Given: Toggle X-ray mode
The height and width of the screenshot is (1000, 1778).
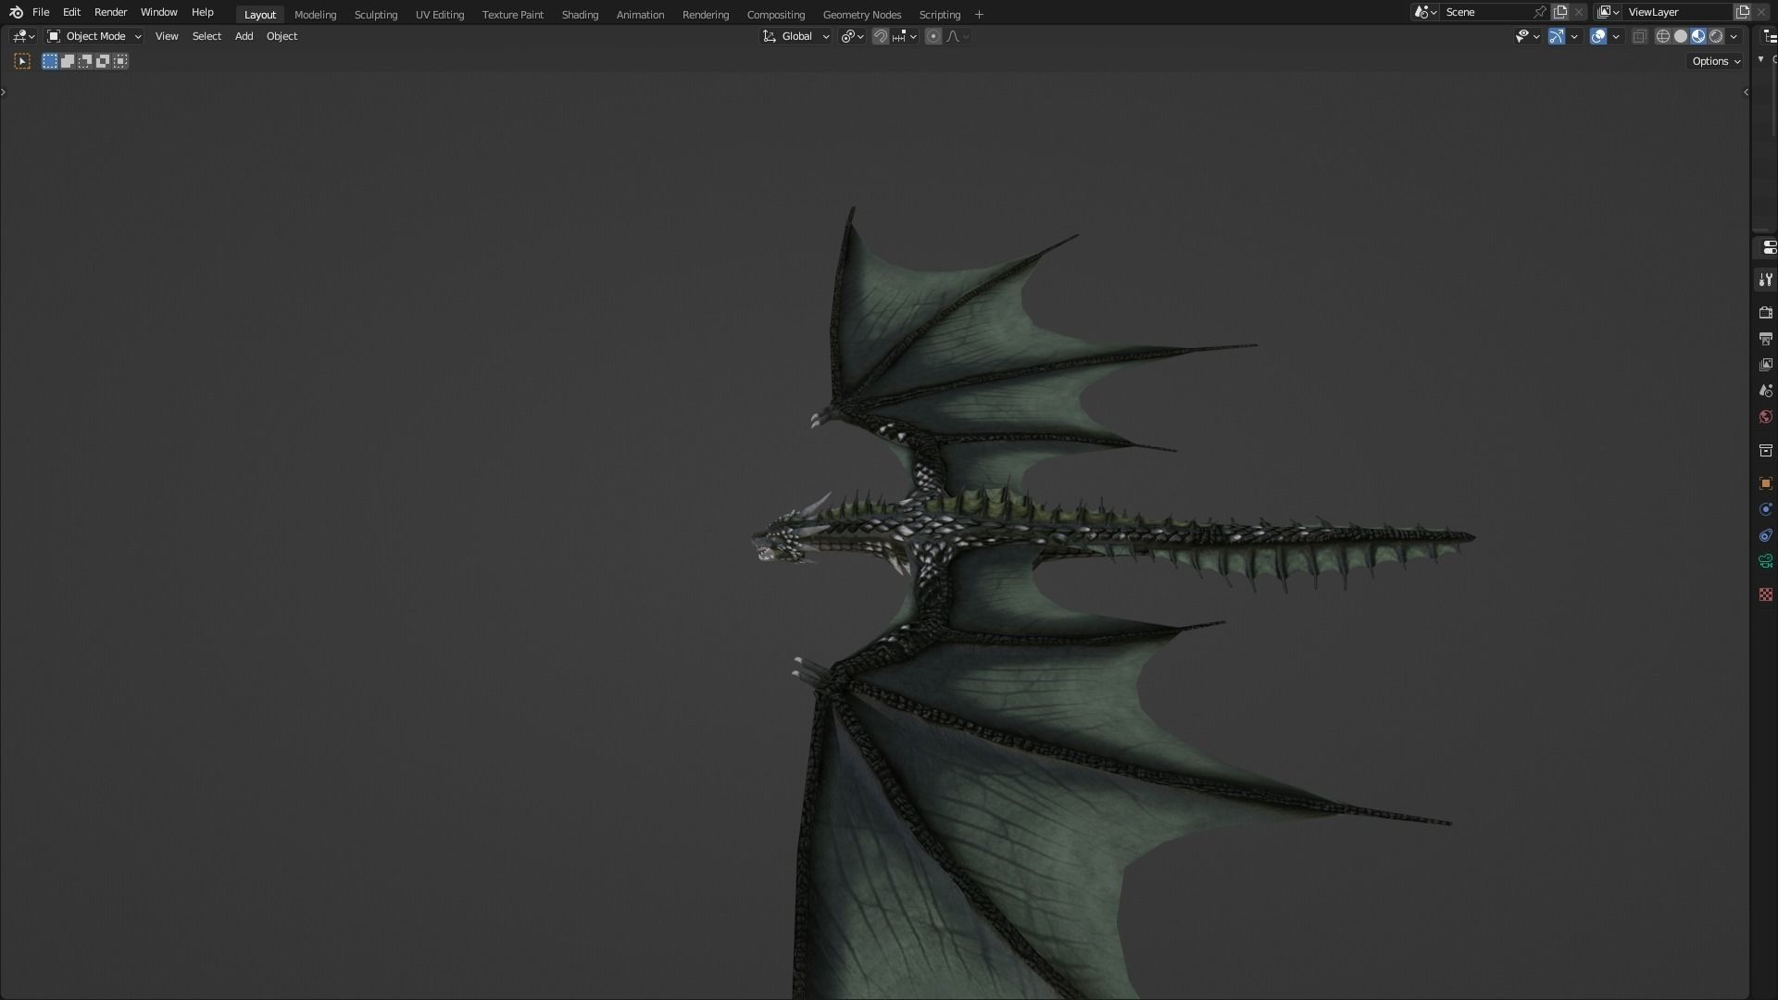Looking at the screenshot, I should tap(1639, 36).
